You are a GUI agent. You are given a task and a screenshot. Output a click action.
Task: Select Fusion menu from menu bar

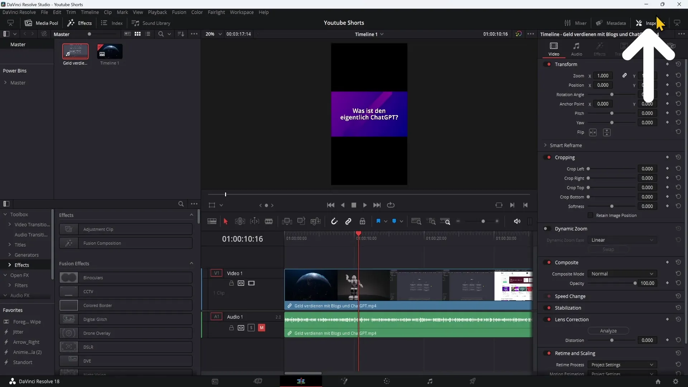tap(178, 12)
